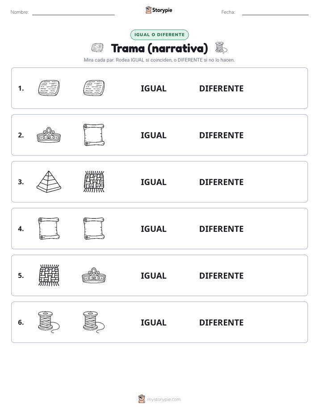Image resolution: width=319 pixels, height=412 pixels.
Task: Click the crown icon in row 5
Action: tap(94, 276)
